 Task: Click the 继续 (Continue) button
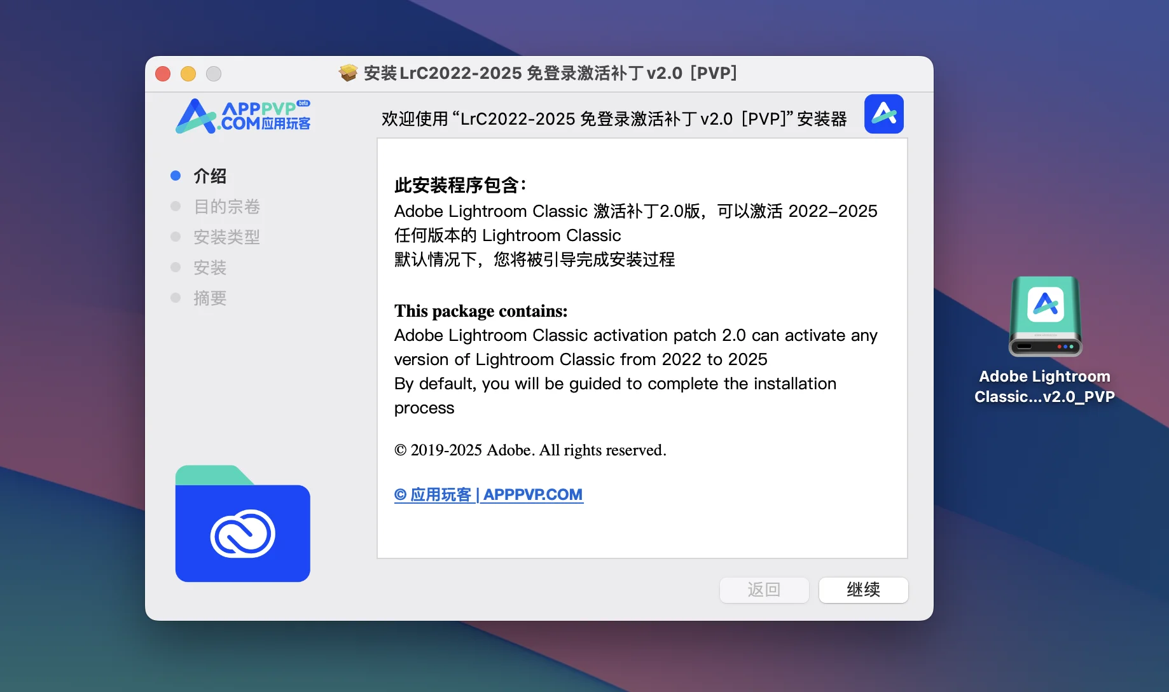pyautogui.click(x=863, y=590)
